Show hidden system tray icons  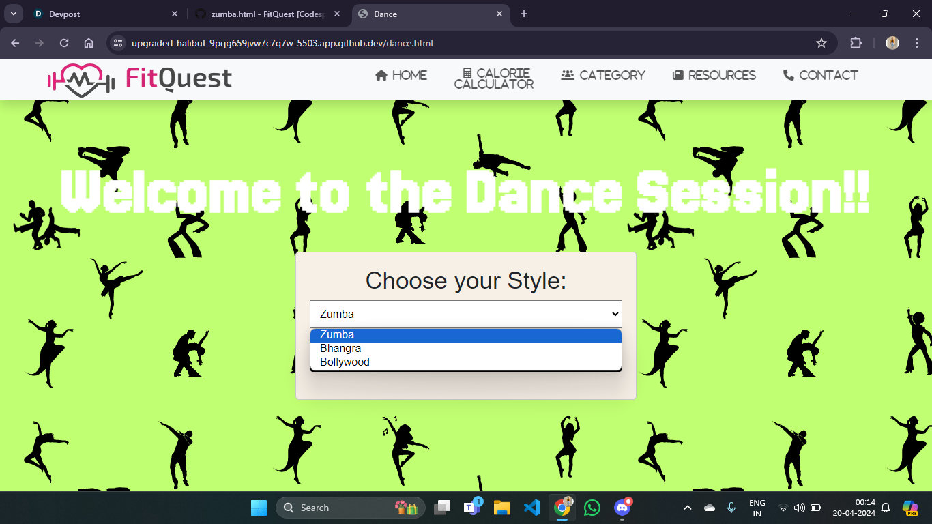[688, 508]
